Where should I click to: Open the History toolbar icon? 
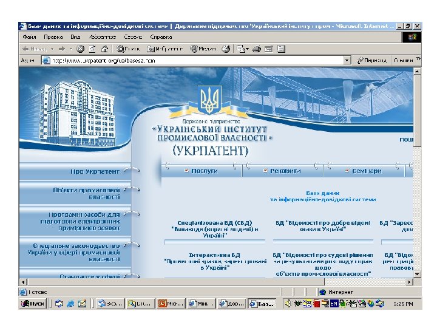pyautogui.click(x=226, y=49)
